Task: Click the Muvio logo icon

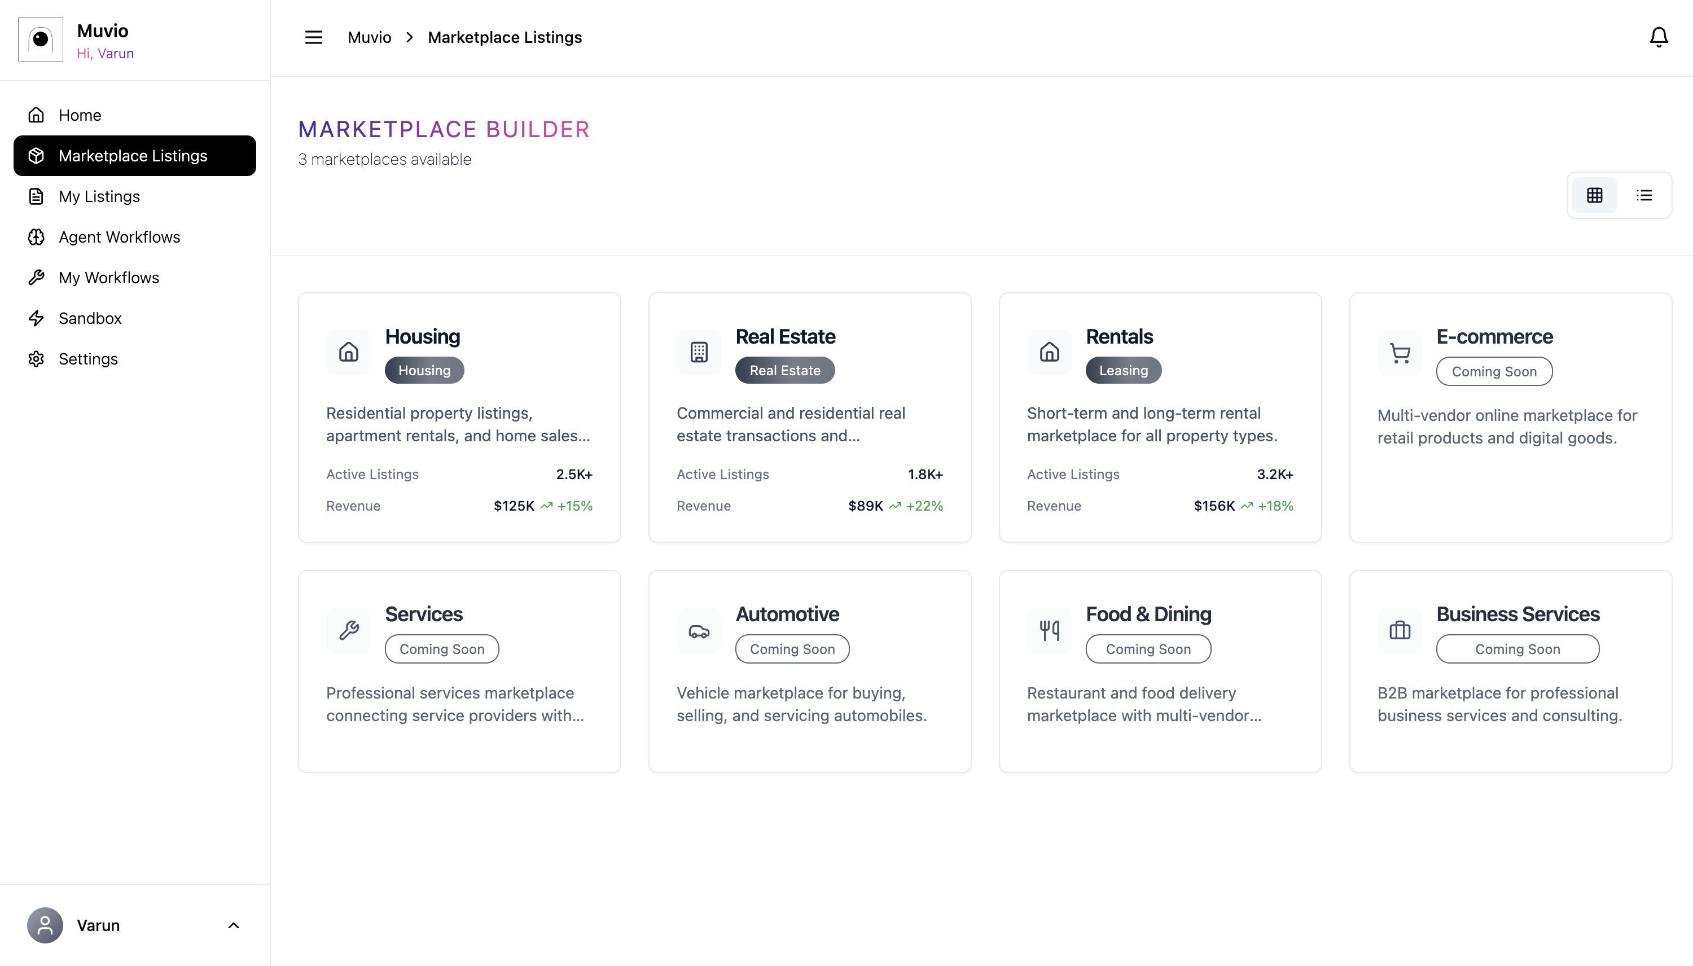Action: click(41, 40)
